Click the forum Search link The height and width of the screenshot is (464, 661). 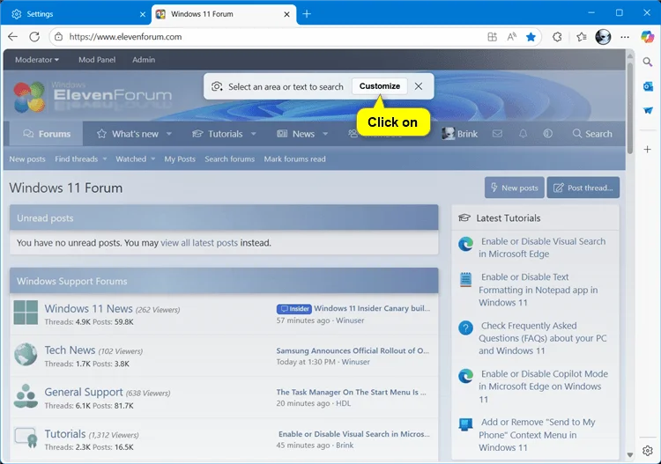pyautogui.click(x=592, y=134)
